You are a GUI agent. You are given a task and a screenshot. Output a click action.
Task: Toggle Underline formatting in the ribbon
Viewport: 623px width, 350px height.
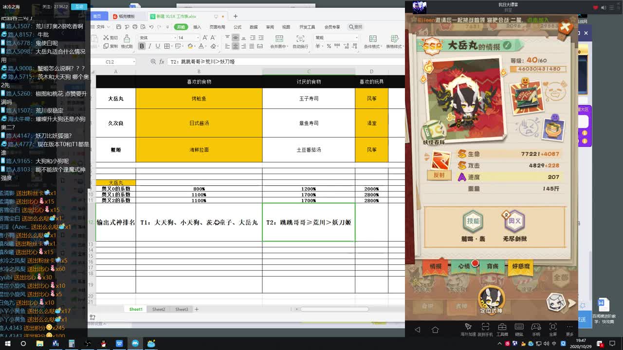[158, 46]
